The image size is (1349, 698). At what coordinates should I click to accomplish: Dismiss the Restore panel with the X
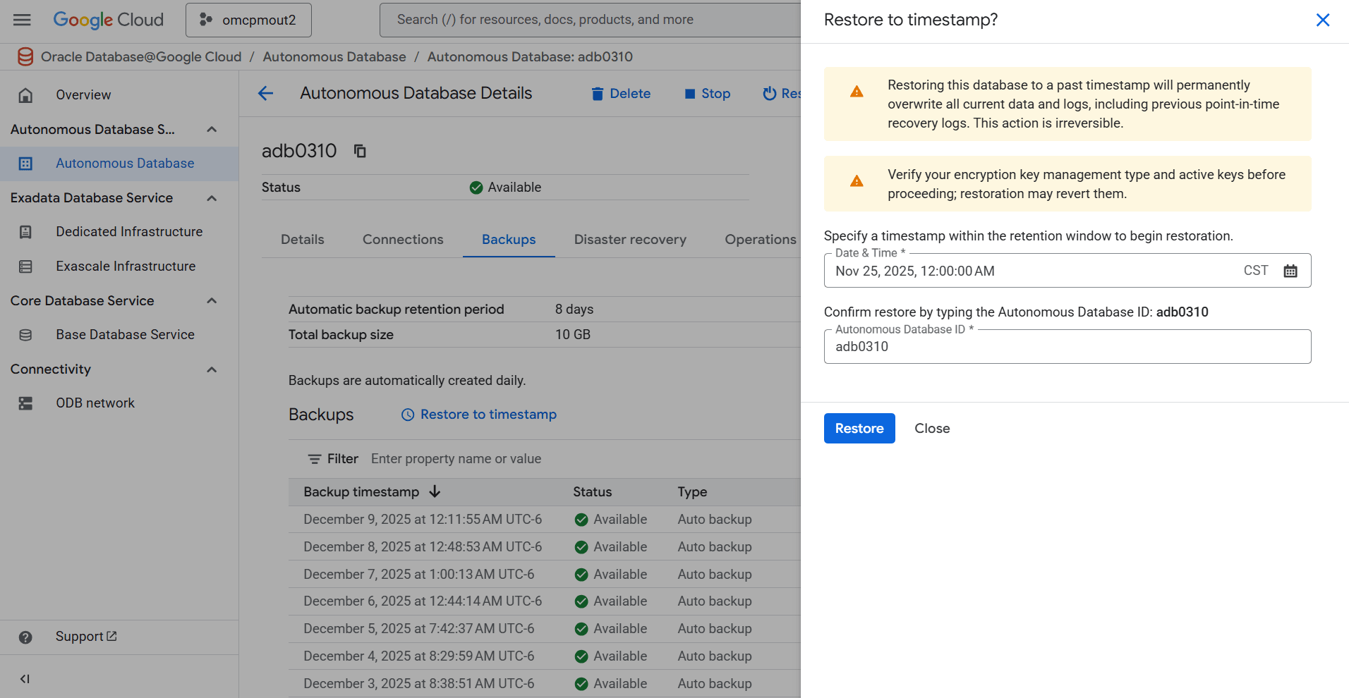point(1323,20)
